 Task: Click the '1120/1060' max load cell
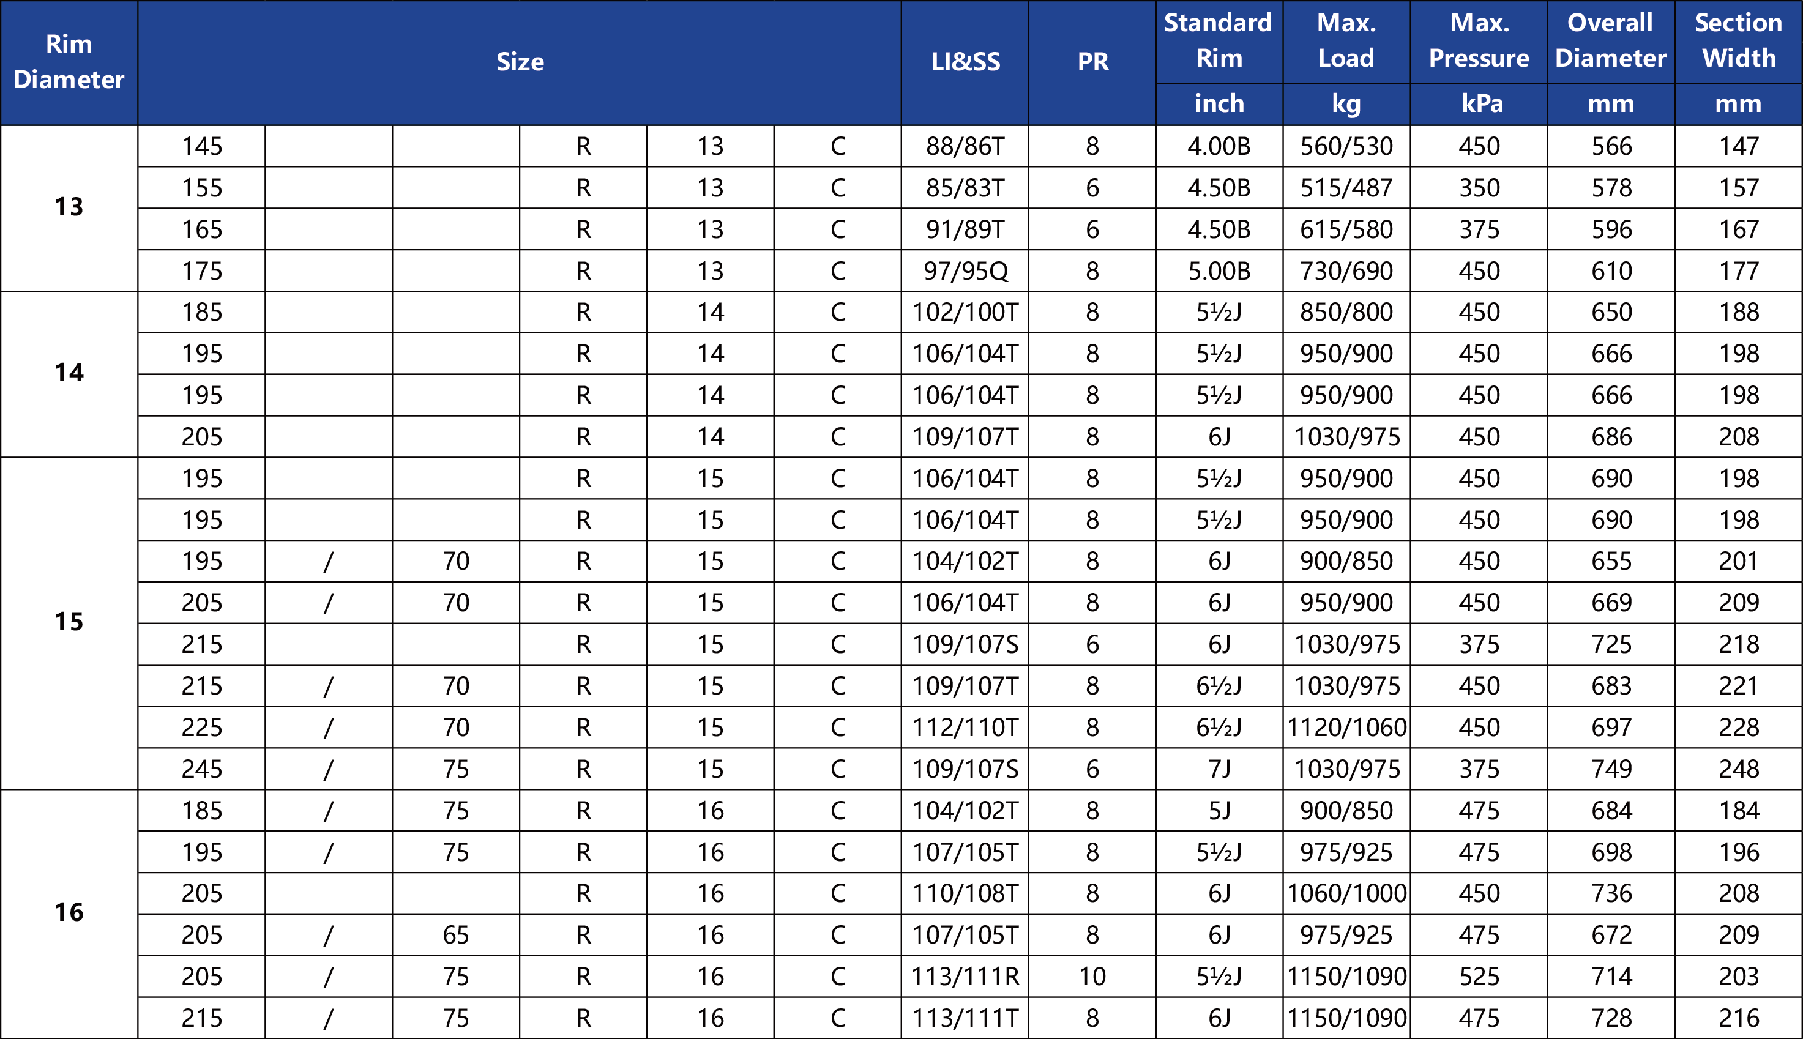coord(1346,728)
